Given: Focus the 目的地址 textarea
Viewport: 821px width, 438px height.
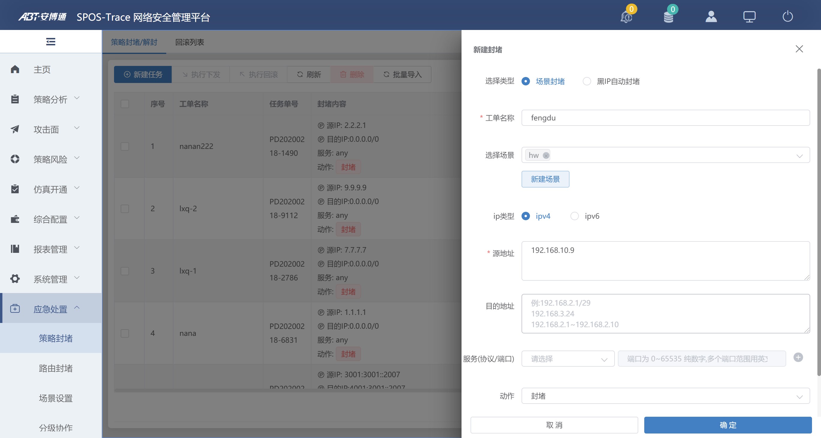Looking at the screenshot, I should [x=666, y=314].
